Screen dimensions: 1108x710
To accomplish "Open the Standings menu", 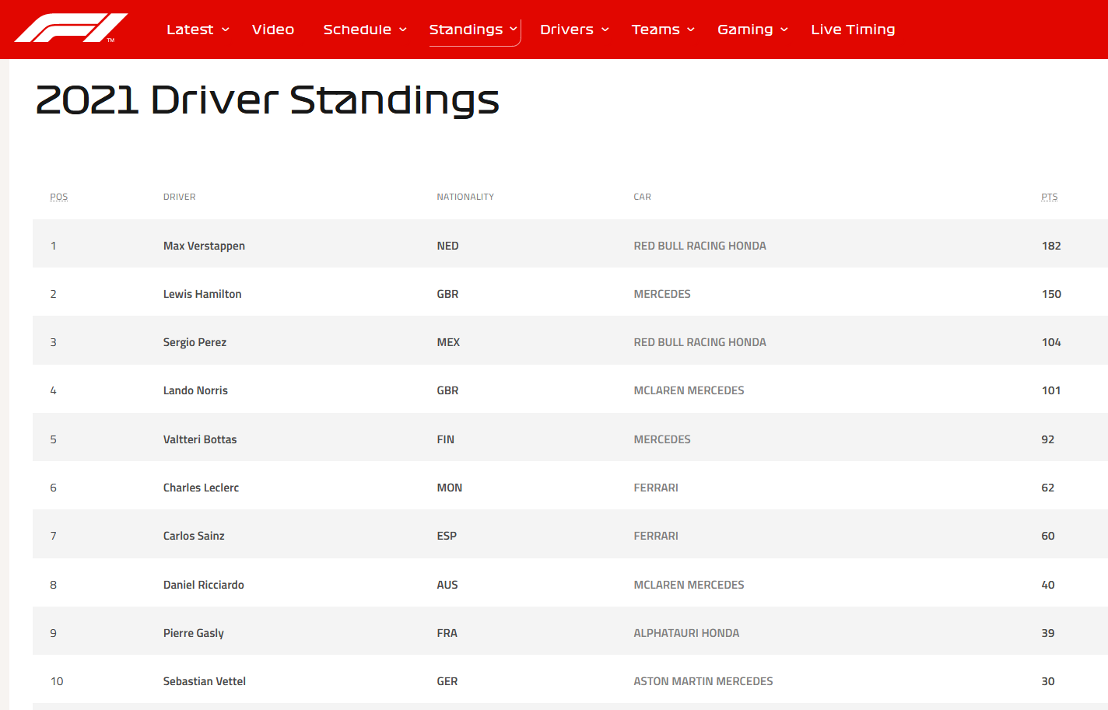I will 466,30.
